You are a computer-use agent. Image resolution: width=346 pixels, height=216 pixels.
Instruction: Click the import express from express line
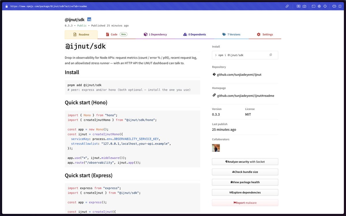[94, 188]
